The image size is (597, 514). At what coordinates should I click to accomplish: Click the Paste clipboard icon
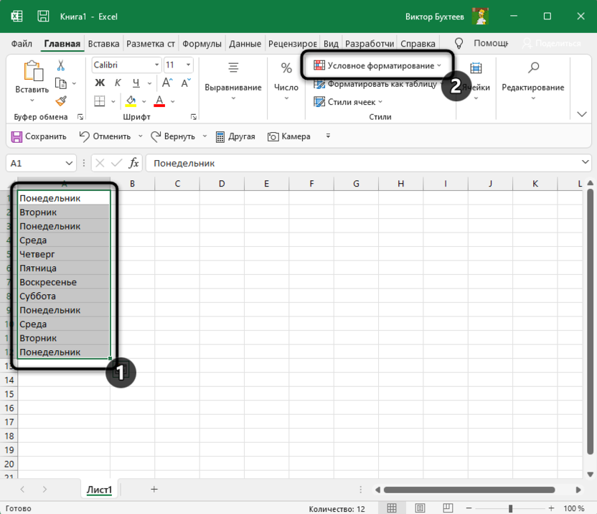[33, 71]
